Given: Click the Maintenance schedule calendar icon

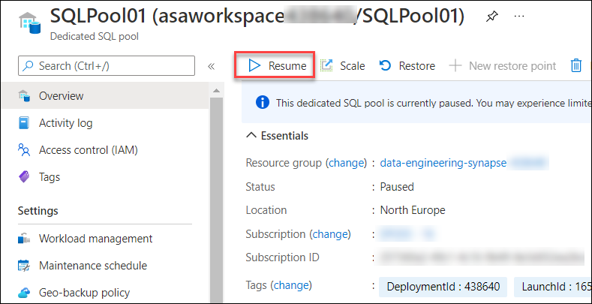Looking at the screenshot, I should pos(24,266).
